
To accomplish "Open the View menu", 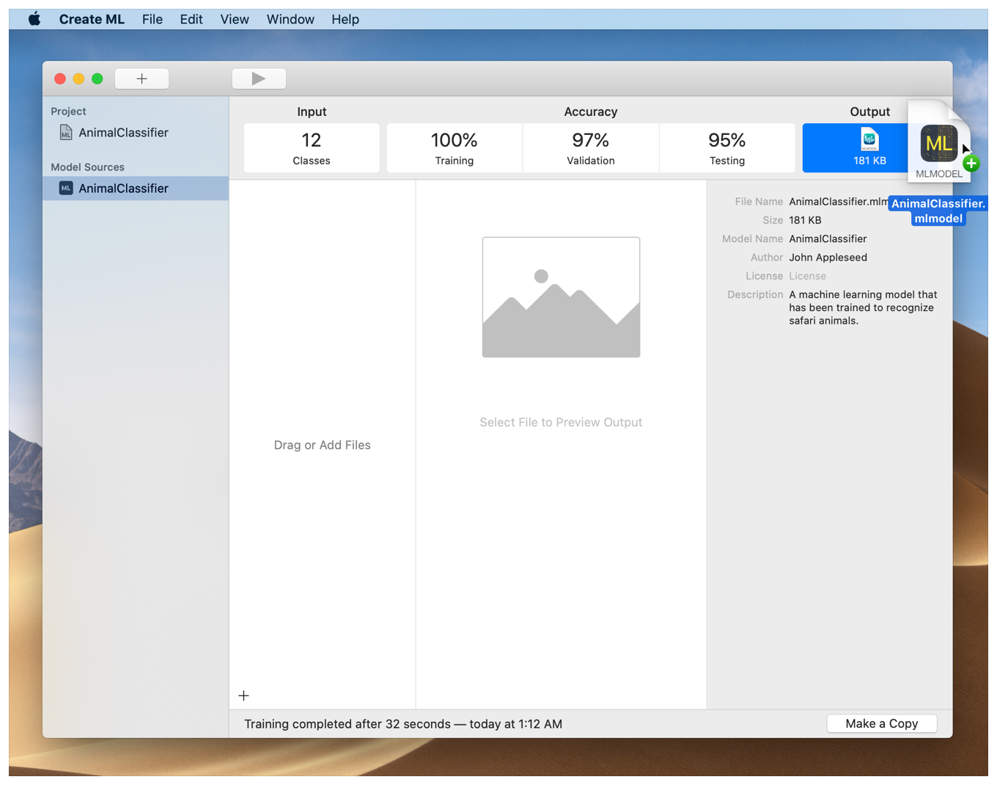I will tap(235, 19).
